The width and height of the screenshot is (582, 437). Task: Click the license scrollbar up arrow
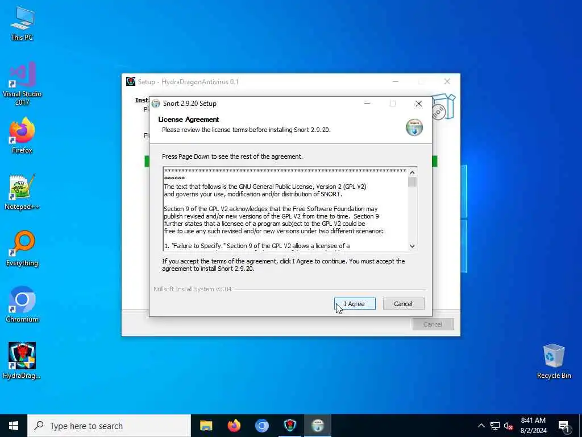pyautogui.click(x=412, y=172)
